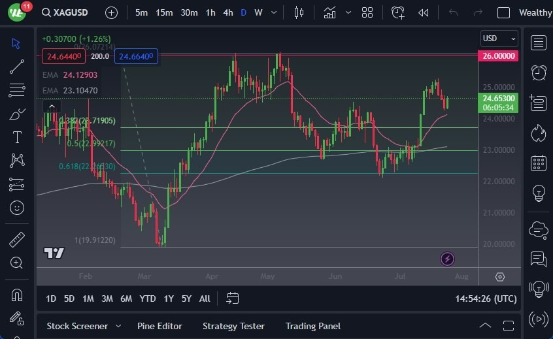Click the 26.00000 pink price label
The width and height of the screenshot is (553, 339).
[x=499, y=56]
